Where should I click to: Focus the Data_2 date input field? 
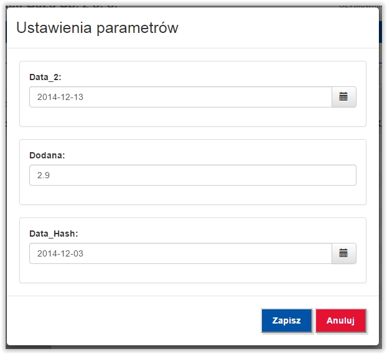(x=180, y=97)
